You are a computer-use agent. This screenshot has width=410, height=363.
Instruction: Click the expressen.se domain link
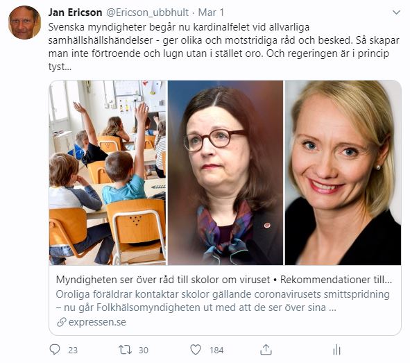click(97, 322)
